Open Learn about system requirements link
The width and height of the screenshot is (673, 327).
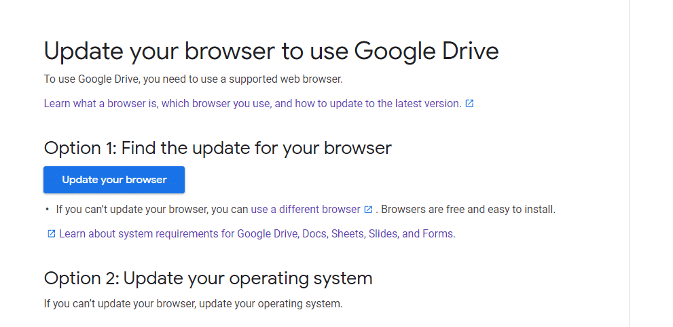(257, 233)
